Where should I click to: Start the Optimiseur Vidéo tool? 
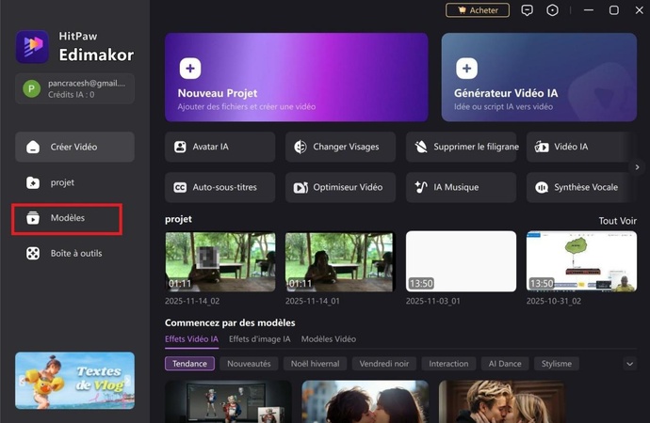[x=340, y=187]
